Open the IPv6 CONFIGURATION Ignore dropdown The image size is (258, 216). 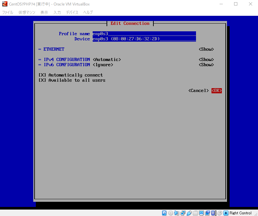103,65
